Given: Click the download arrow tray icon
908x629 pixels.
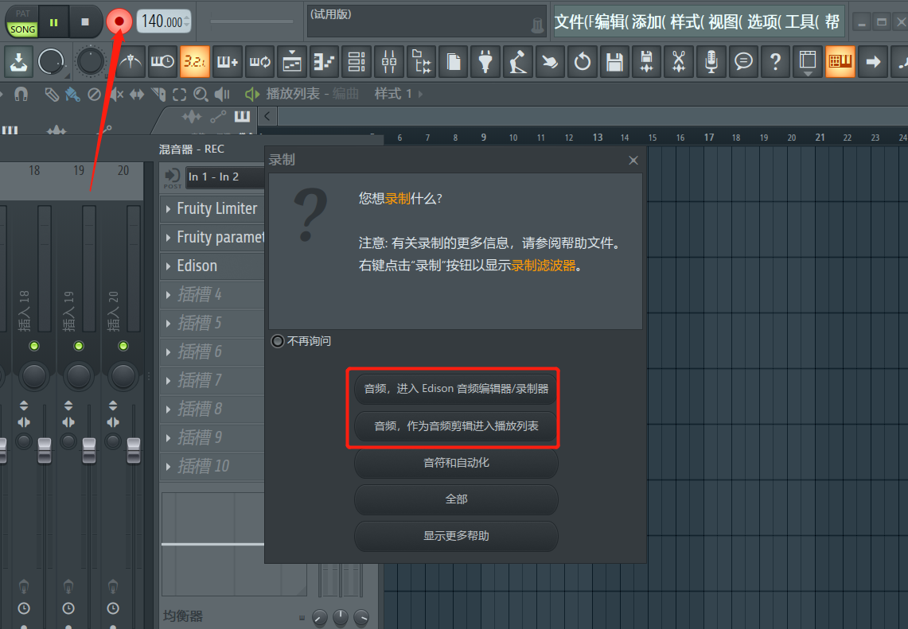Looking at the screenshot, I should (x=18, y=61).
